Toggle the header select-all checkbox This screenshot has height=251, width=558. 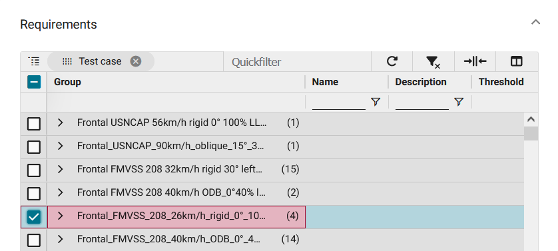pyautogui.click(x=34, y=82)
